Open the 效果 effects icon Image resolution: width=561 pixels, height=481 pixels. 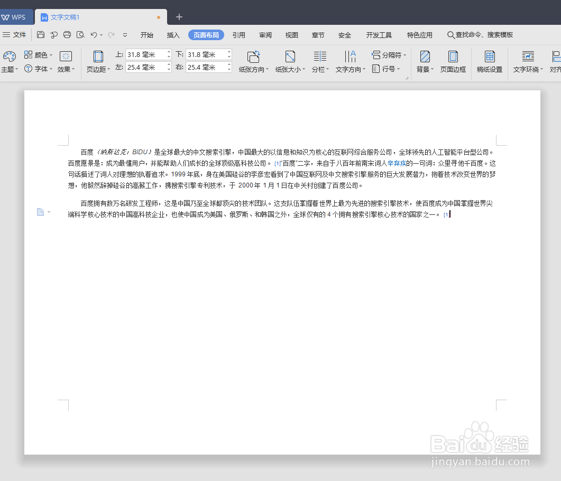tap(66, 56)
